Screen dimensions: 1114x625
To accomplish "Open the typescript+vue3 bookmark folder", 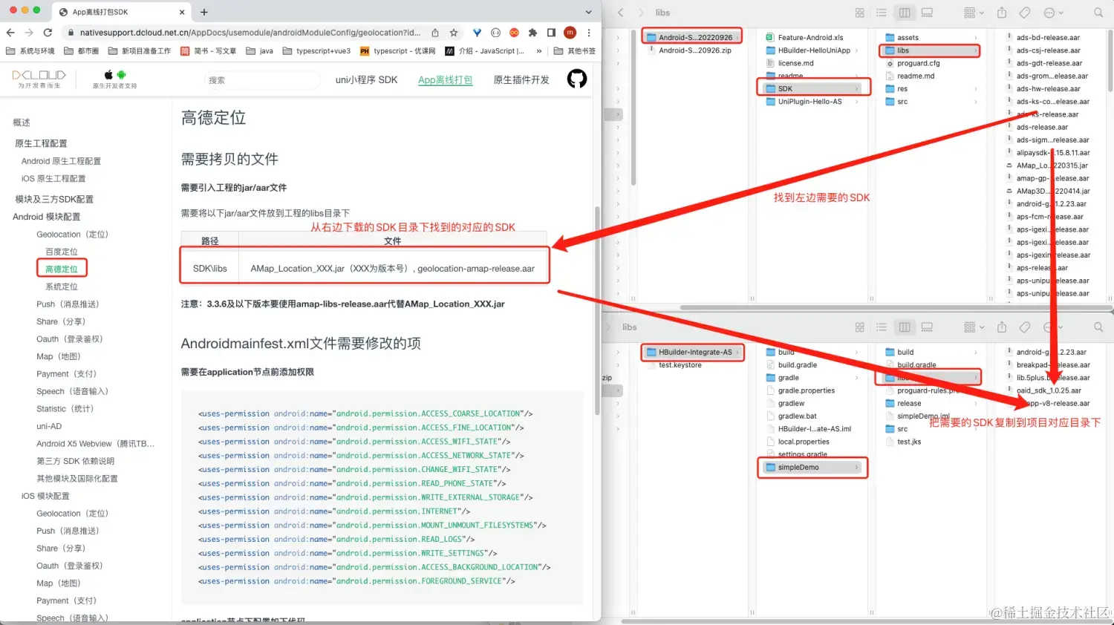I will tap(316, 51).
